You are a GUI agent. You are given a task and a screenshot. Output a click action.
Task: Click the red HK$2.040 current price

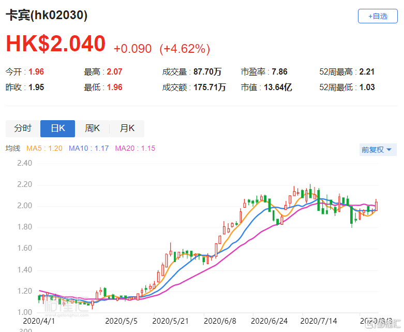[55, 44]
